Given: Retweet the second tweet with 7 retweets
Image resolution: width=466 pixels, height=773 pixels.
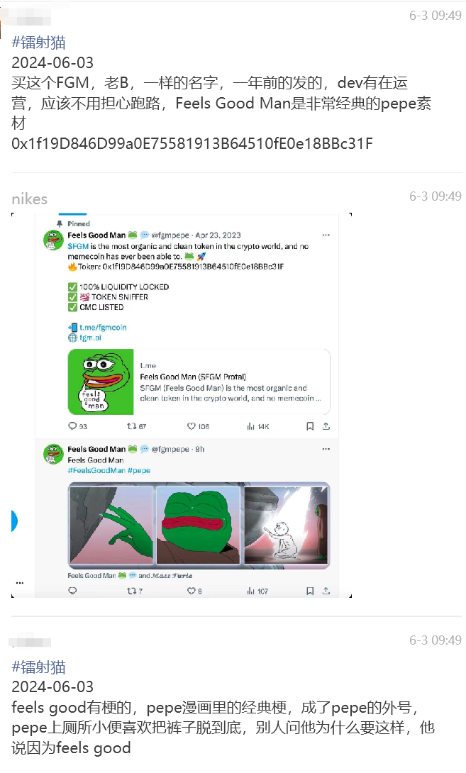Looking at the screenshot, I should click(x=132, y=591).
